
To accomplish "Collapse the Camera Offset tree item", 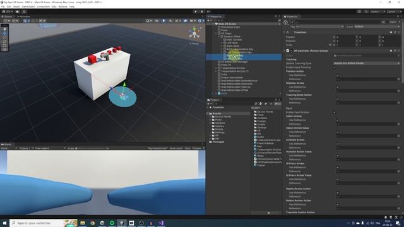I will pyautogui.click(x=219, y=37).
